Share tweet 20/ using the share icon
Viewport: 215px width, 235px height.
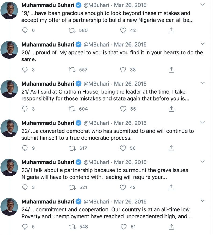pyautogui.click(x=171, y=70)
